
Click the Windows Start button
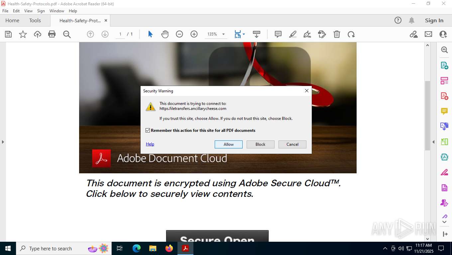[x=8, y=248]
